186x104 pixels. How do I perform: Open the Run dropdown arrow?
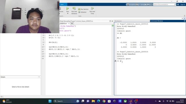pyautogui.click(x=68, y=14)
